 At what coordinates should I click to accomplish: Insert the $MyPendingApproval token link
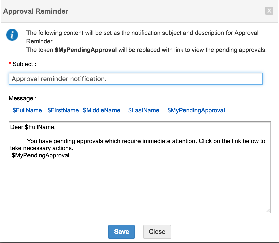coord(196,110)
